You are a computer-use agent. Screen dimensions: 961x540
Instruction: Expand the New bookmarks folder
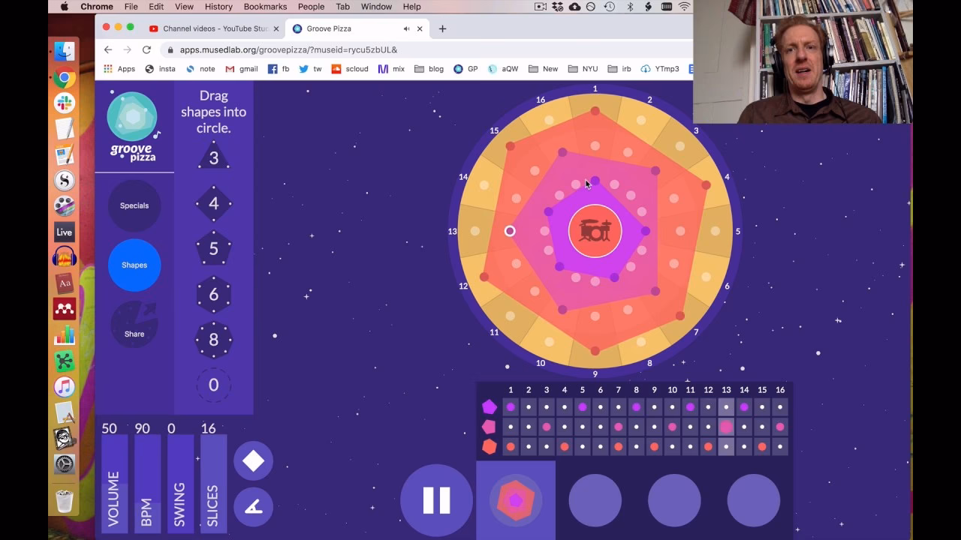[543, 68]
